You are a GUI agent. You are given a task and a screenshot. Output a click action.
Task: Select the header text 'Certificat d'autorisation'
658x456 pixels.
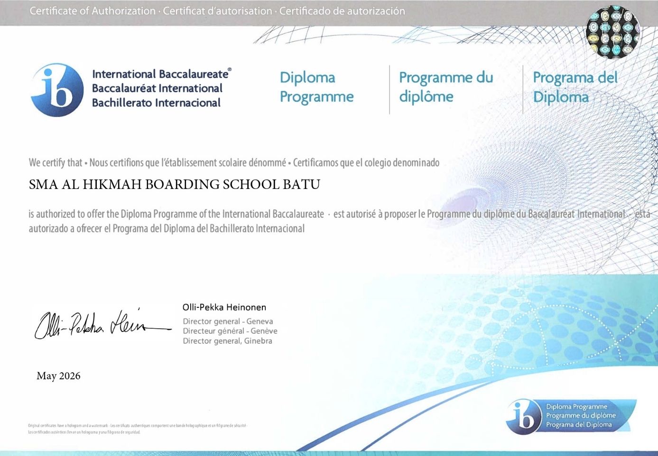click(218, 11)
